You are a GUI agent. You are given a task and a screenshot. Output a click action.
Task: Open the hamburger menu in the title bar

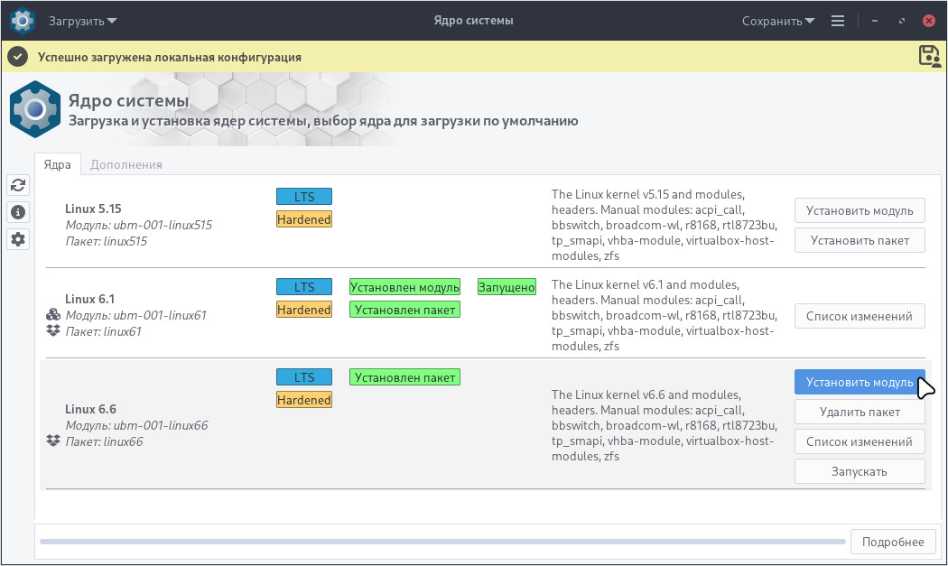pos(837,21)
